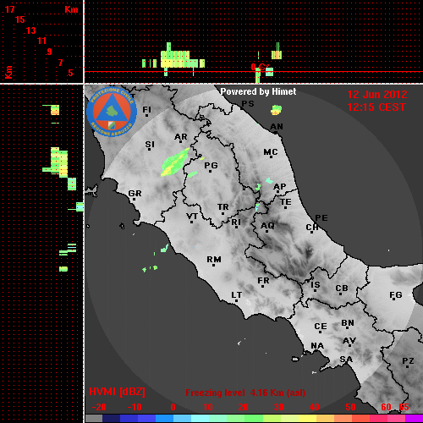
Task: Click the 'Freezing level 4.16 Km (asl)' text
Action: (245, 393)
